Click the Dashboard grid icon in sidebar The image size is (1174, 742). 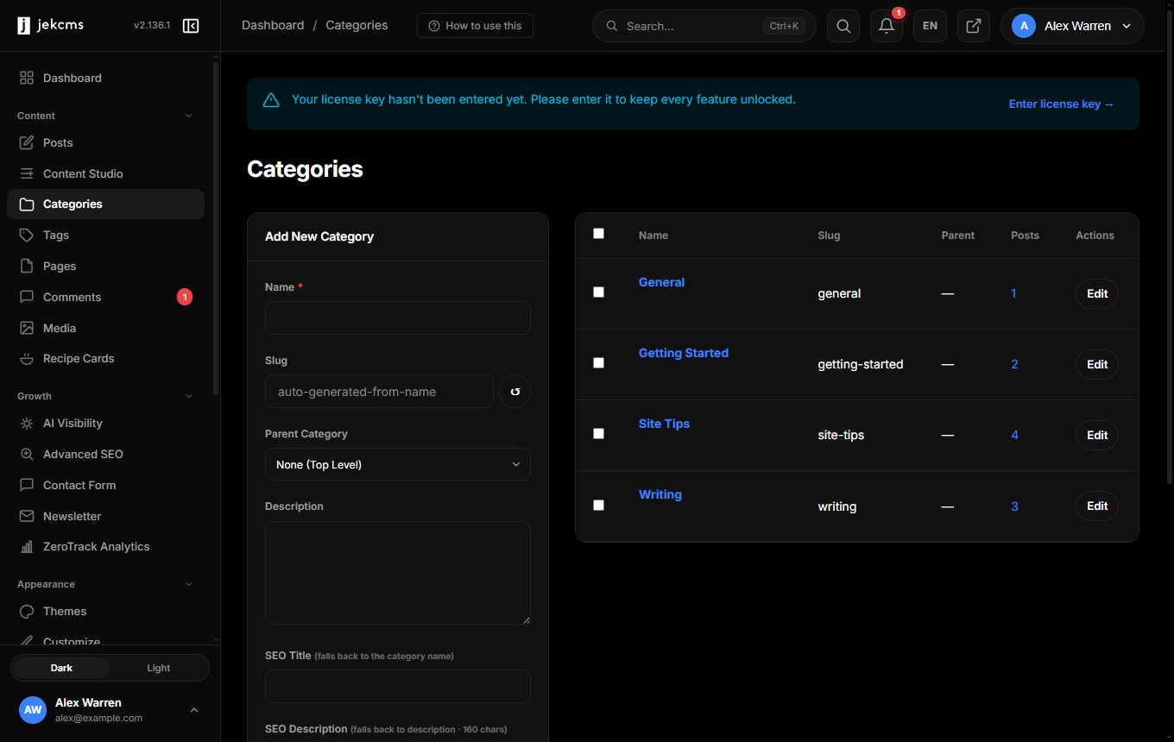(27, 78)
